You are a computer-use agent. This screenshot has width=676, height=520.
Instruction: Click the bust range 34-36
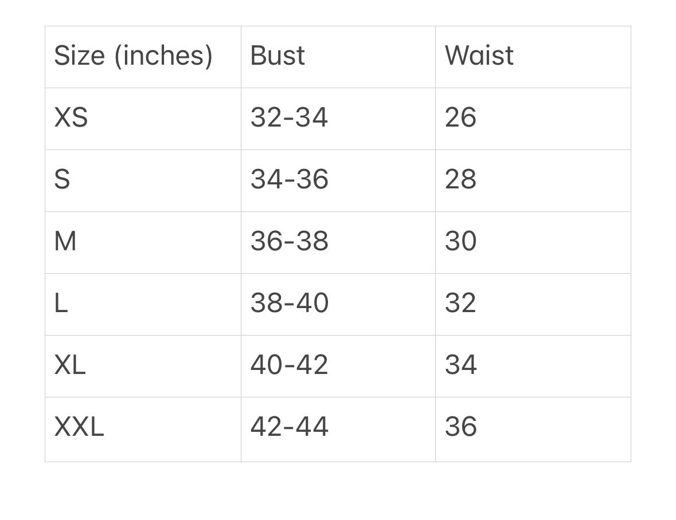pos(289,180)
